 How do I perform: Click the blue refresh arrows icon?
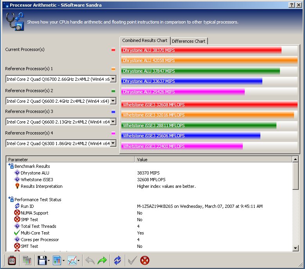point(117,260)
